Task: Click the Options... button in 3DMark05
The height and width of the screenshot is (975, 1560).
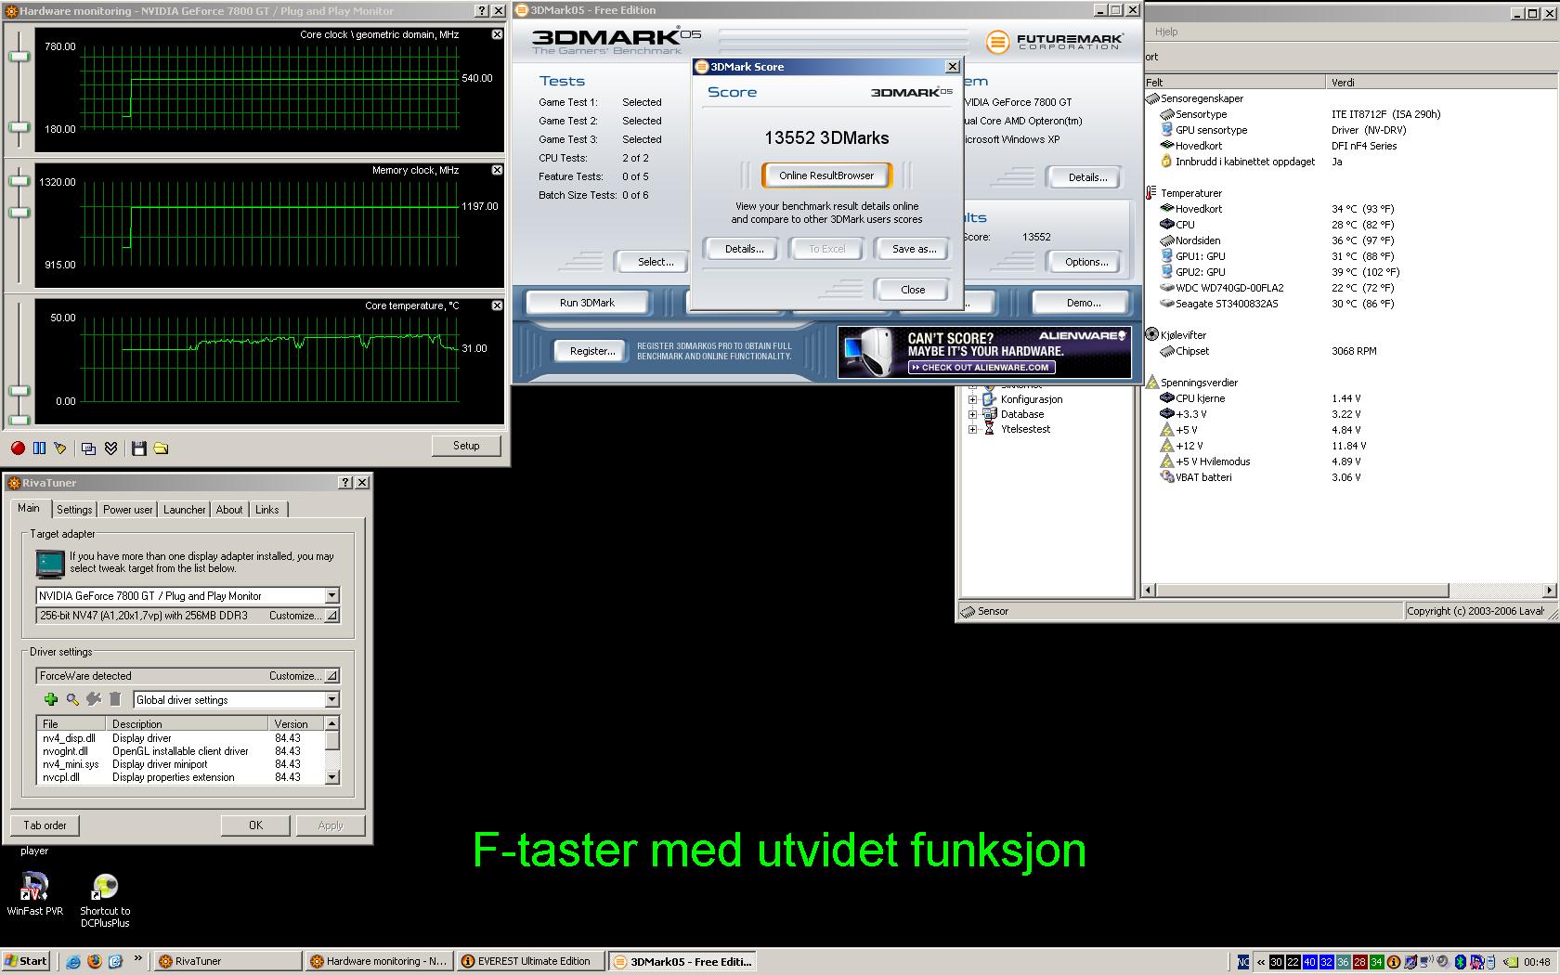Action: pyautogui.click(x=1086, y=262)
